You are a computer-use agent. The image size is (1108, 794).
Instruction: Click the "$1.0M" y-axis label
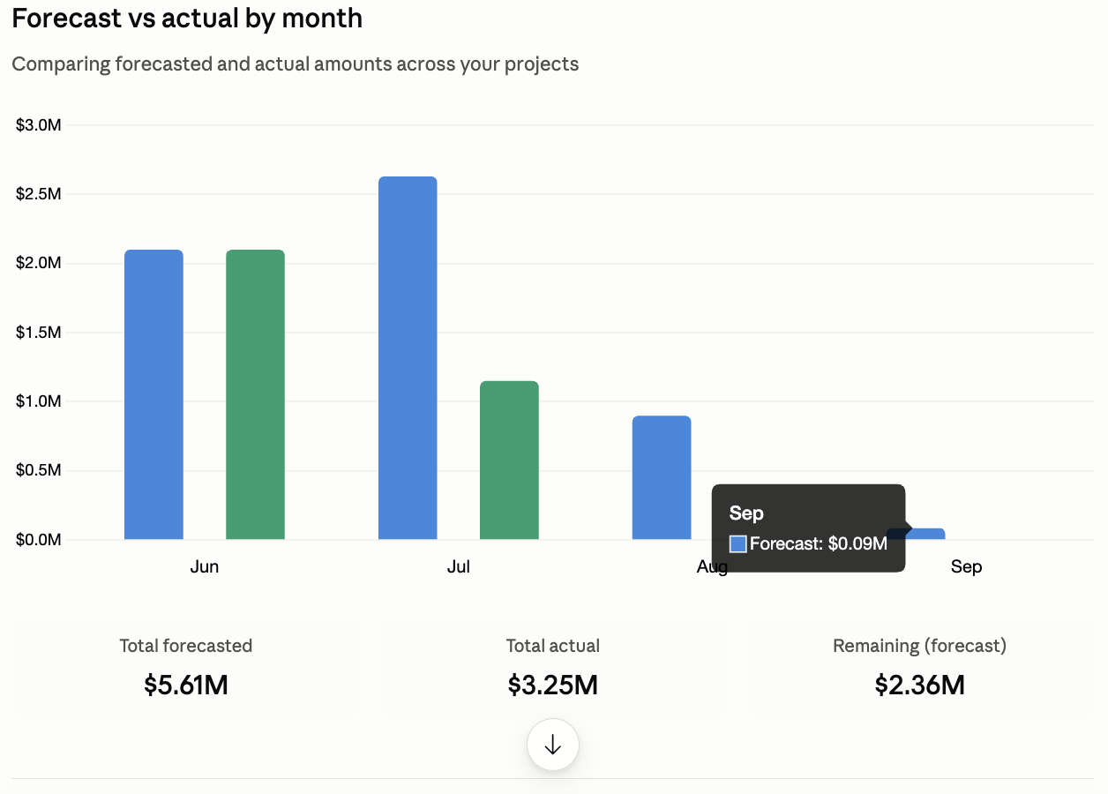[39, 401]
